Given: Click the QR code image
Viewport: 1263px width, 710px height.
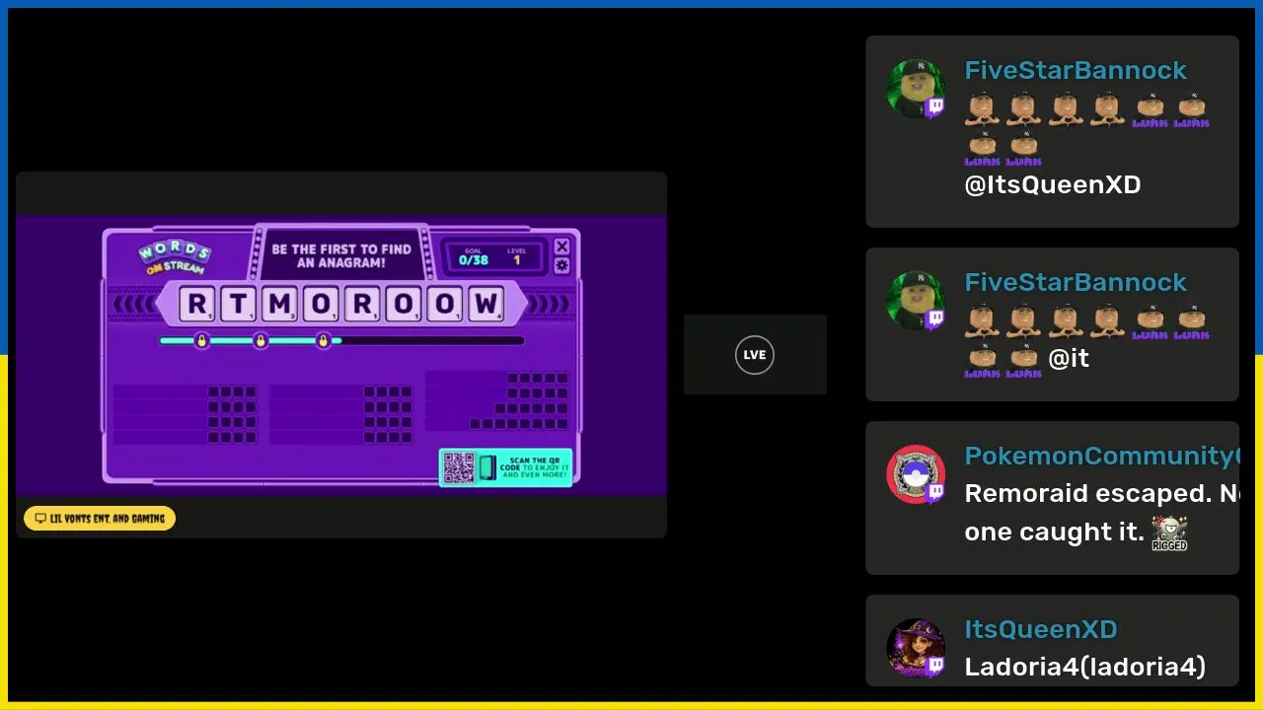Looking at the screenshot, I should (459, 467).
